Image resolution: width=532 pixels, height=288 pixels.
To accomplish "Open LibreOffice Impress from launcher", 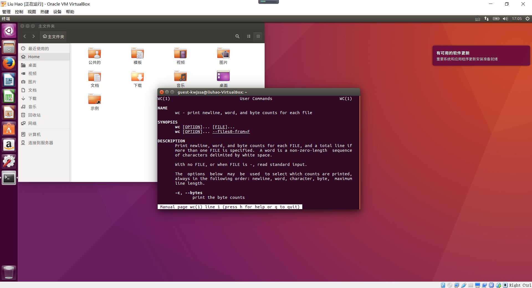I will pos(9,113).
